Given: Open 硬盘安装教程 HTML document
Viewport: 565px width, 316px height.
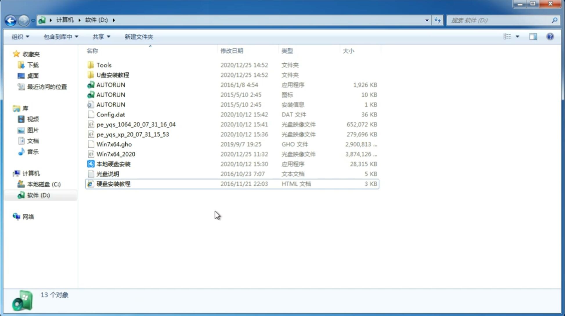Looking at the screenshot, I should pos(113,184).
